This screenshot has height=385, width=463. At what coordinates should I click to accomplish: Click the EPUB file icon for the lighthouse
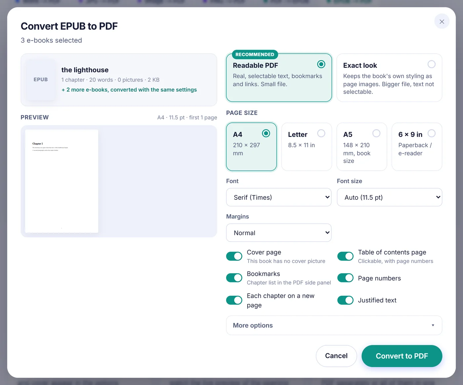pyautogui.click(x=41, y=80)
